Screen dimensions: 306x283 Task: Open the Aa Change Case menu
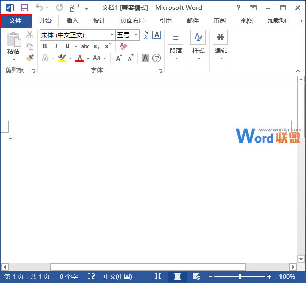[99, 58]
